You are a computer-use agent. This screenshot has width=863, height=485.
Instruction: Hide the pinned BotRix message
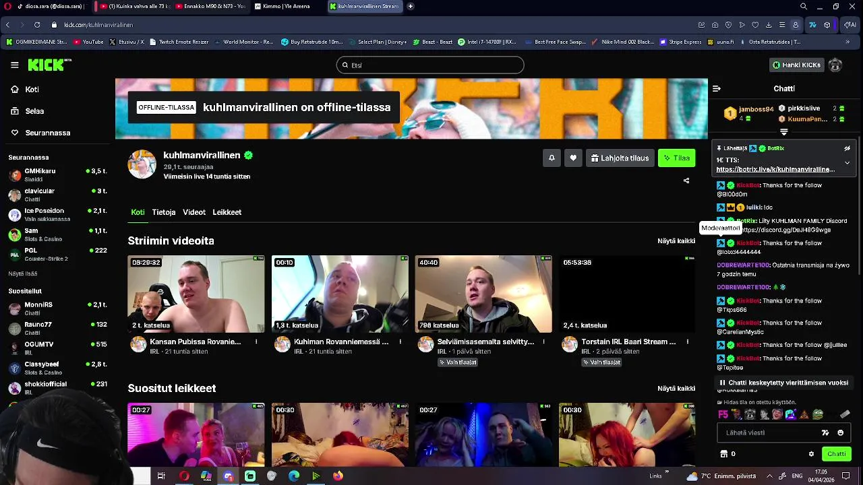(x=847, y=148)
